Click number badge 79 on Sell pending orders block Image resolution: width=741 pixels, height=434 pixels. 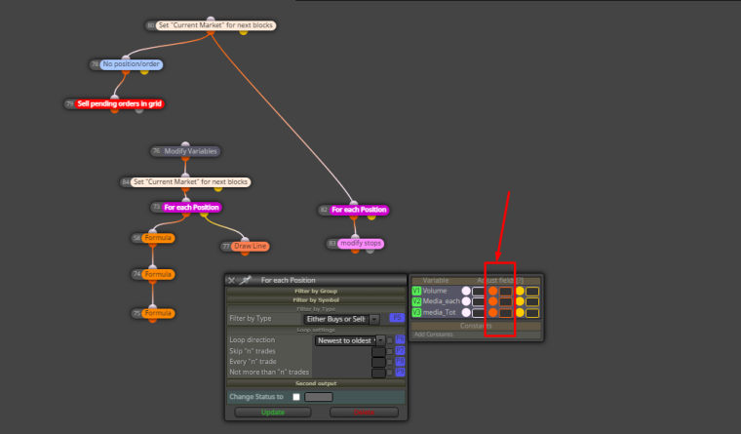point(70,104)
